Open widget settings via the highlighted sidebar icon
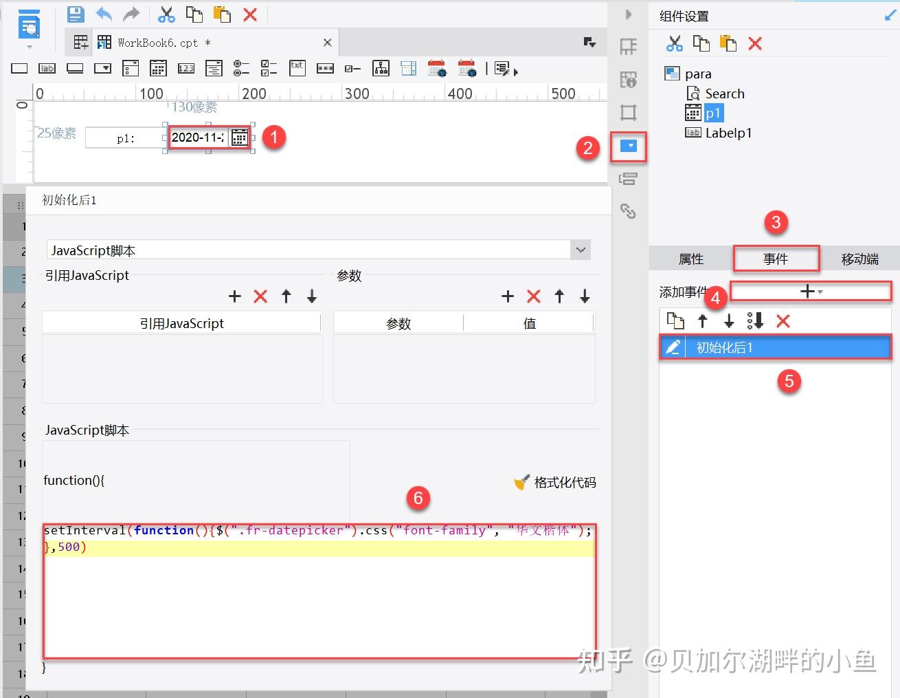 [x=629, y=146]
